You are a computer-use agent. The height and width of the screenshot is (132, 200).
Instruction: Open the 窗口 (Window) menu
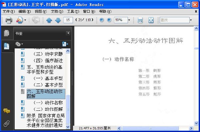coord(89,12)
